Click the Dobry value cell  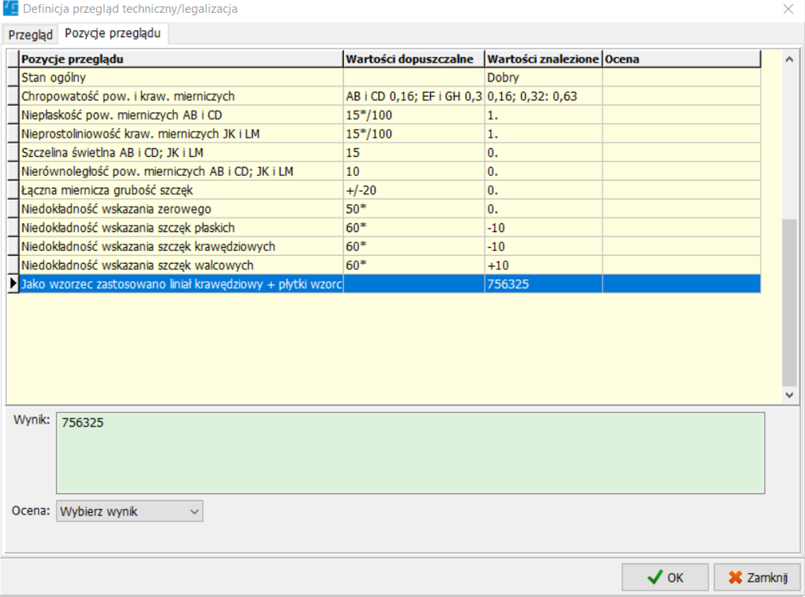542,77
